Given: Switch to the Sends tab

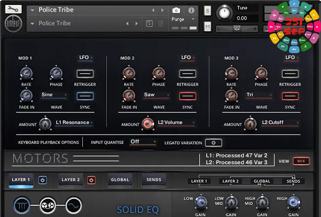Looking at the screenshot, I should coord(154,180).
